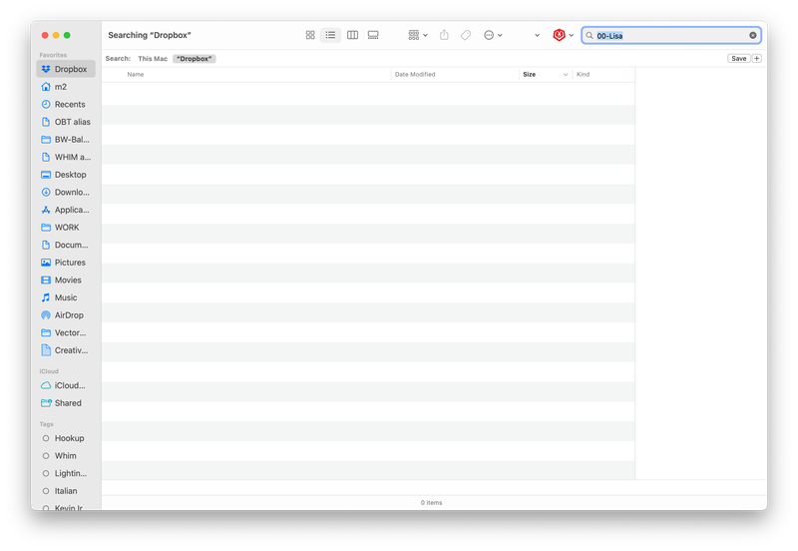This screenshot has height=551, width=798.
Task: Open OBT alias in sidebar
Action: pyautogui.click(x=66, y=122)
